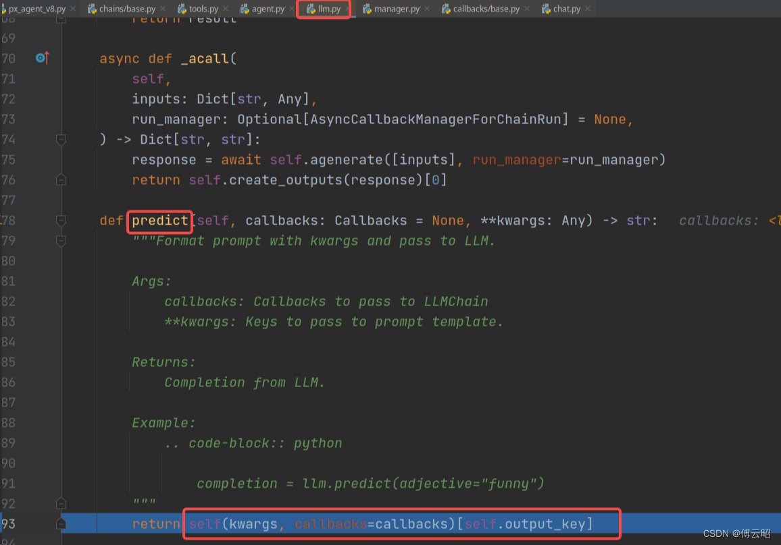This screenshot has height=545, width=781.
Task: Click 'inputs: Dict[str, Any]' on line 72
Action: pyautogui.click(x=220, y=99)
